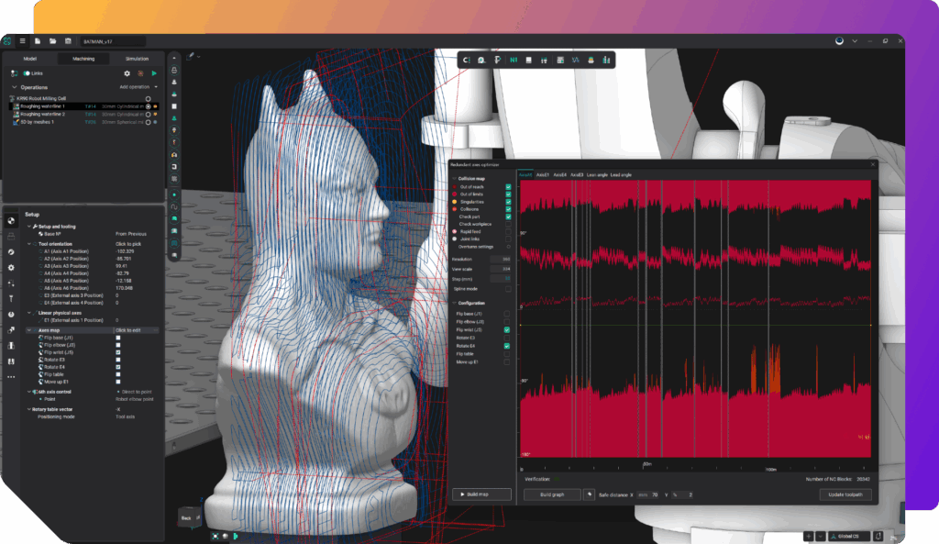Image resolution: width=939 pixels, height=544 pixels.
Task: Enable Spline mode checkbox
Action: [508, 289]
